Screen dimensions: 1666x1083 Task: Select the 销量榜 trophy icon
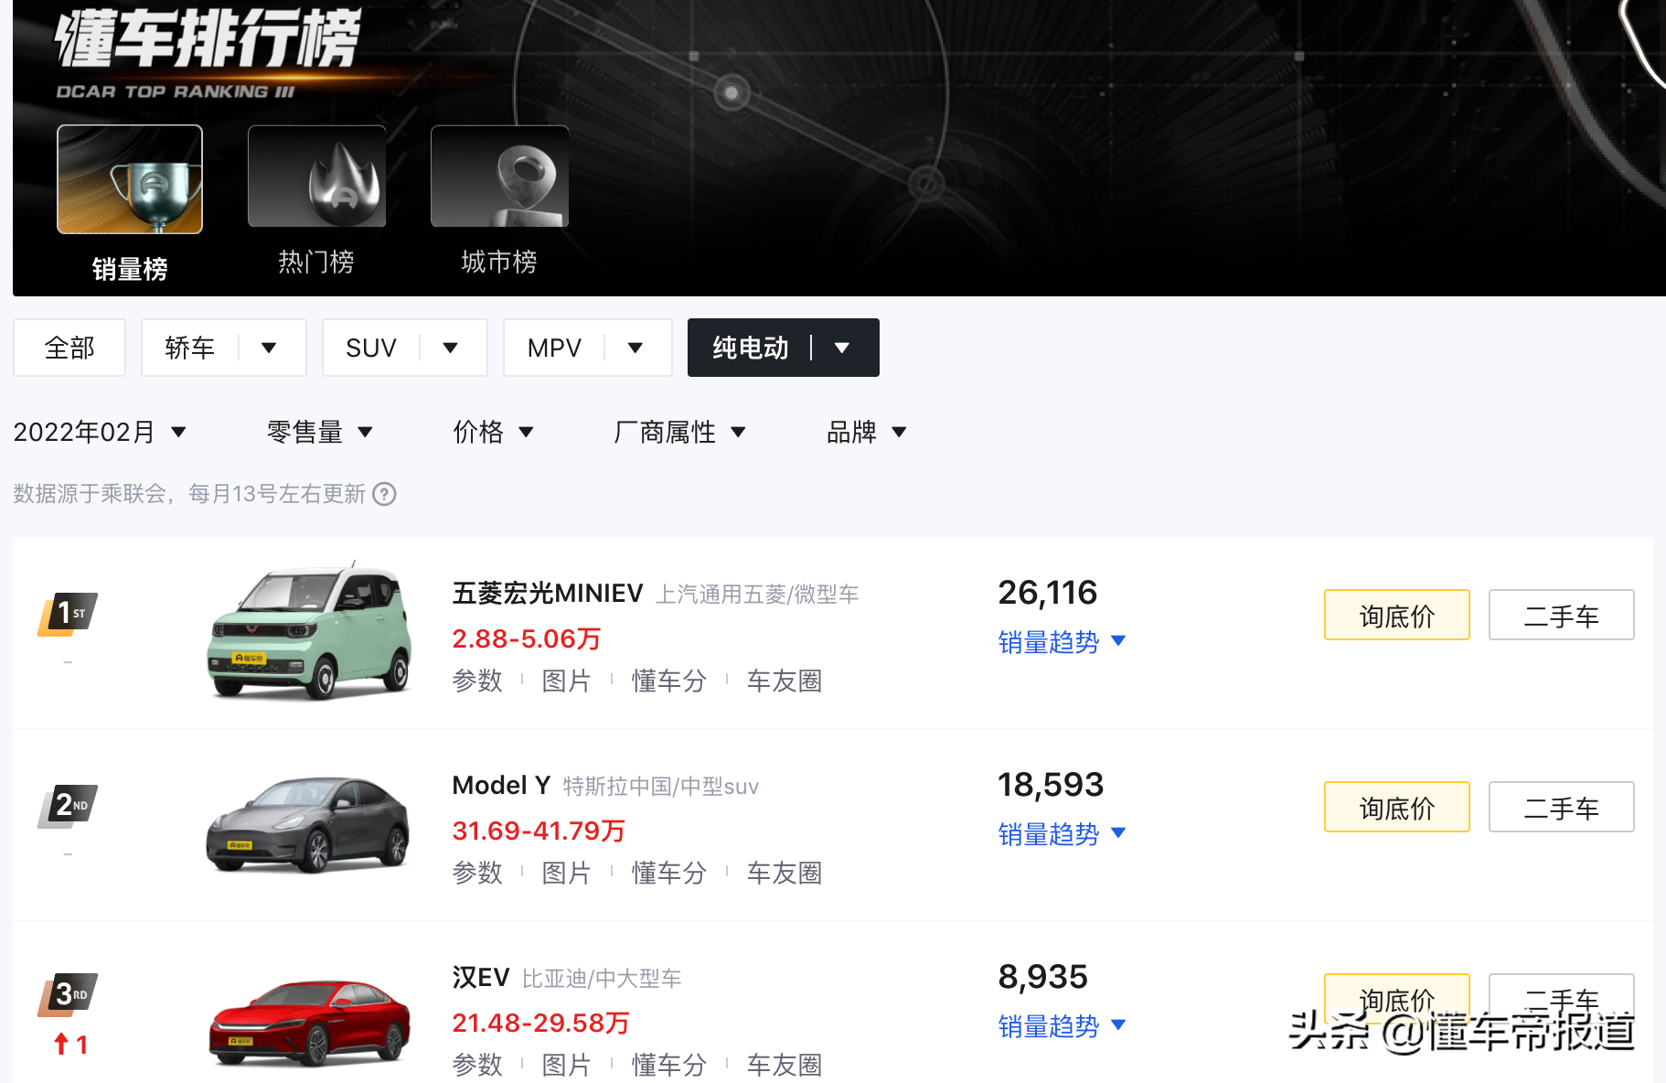[x=130, y=179]
